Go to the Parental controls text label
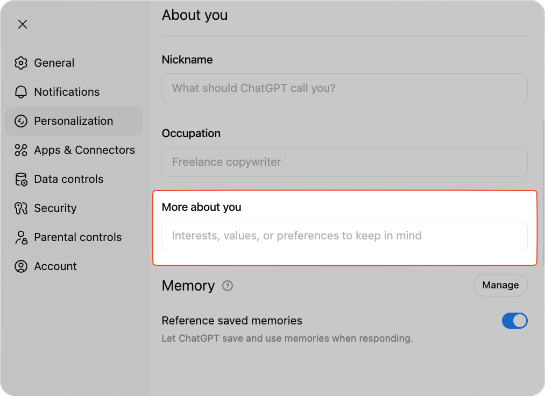Viewport: 545px width, 396px height. pyautogui.click(x=77, y=237)
